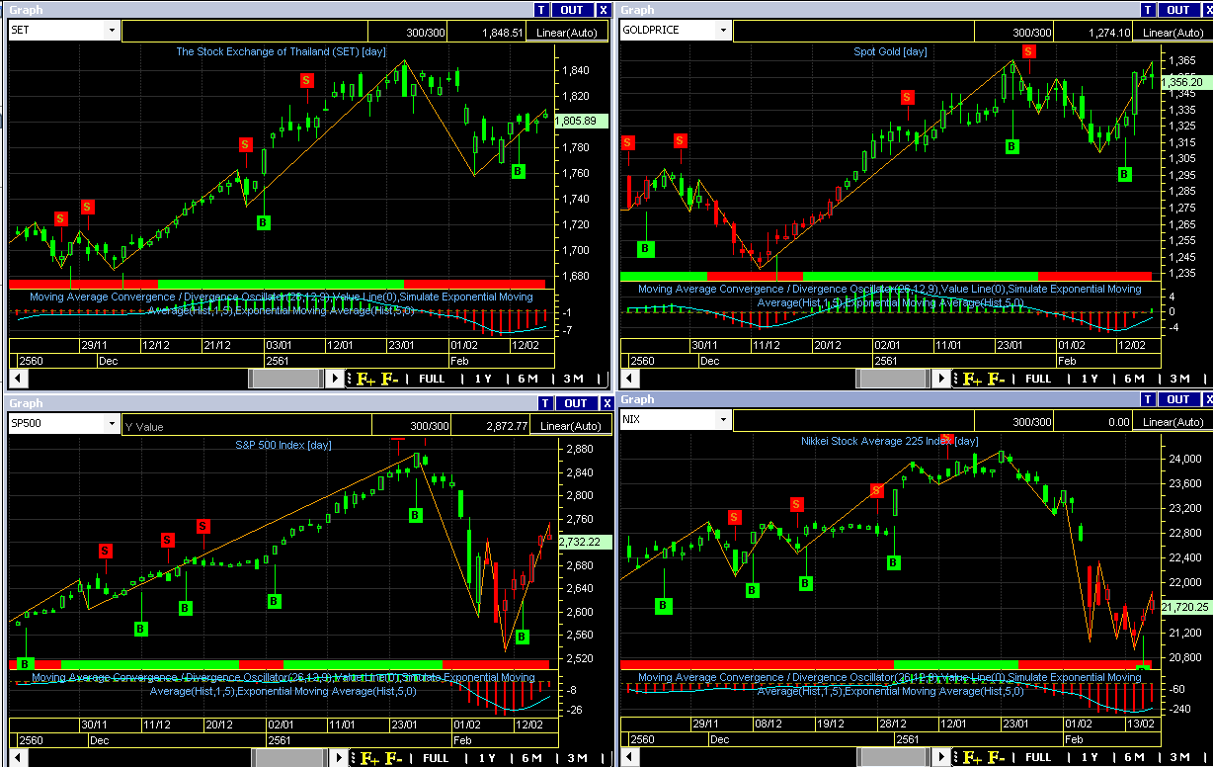The height and width of the screenshot is (767, 1213).
Task: Select 6 M range in NIX graph
Action: click(1135, 757)
